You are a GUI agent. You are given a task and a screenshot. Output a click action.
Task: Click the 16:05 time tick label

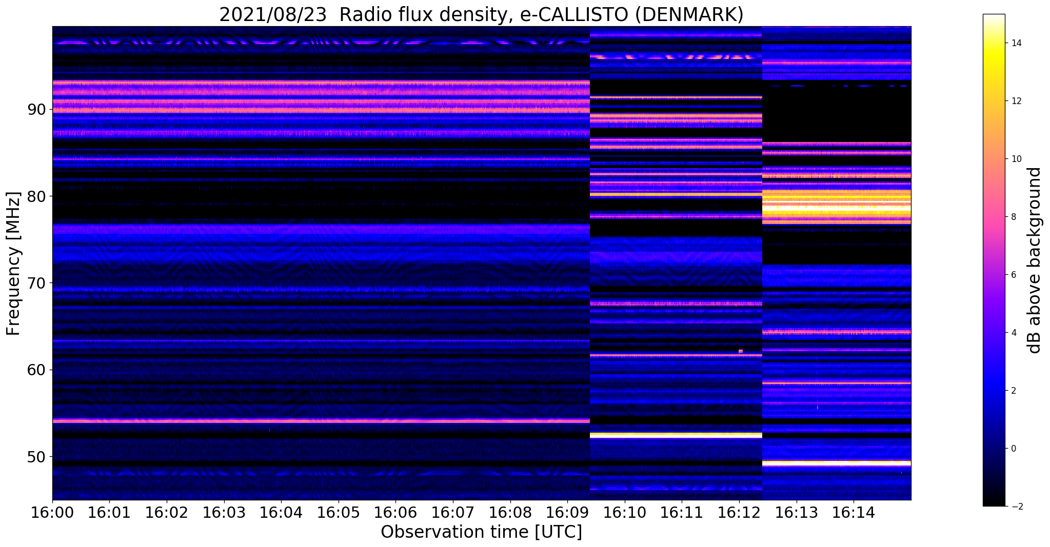(x=339, y=512)
